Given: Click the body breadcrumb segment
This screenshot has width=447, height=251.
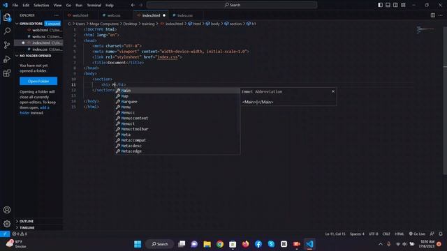Looking at the screenshot, I should [213, 24].
